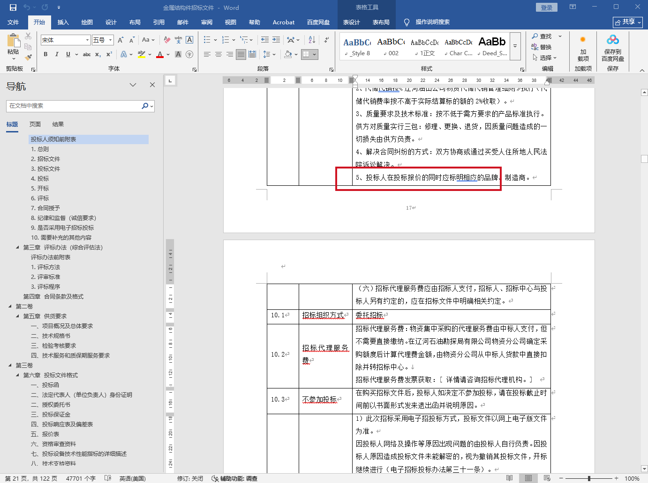The height and width of the screenshot is (483, 648).
Task: Click the 替换 replace button
Action: point(542,47)
